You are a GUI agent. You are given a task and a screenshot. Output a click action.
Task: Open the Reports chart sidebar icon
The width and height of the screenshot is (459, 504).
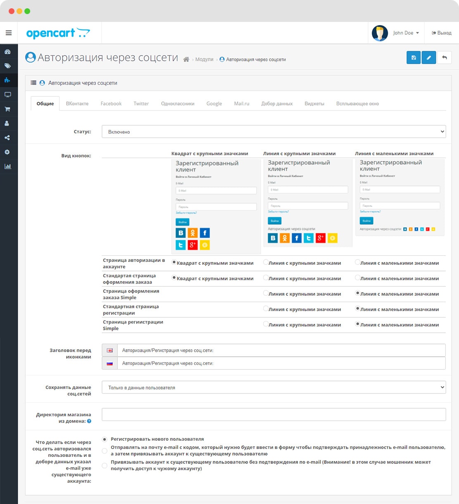pyautogui.click(x=7, y=166)
